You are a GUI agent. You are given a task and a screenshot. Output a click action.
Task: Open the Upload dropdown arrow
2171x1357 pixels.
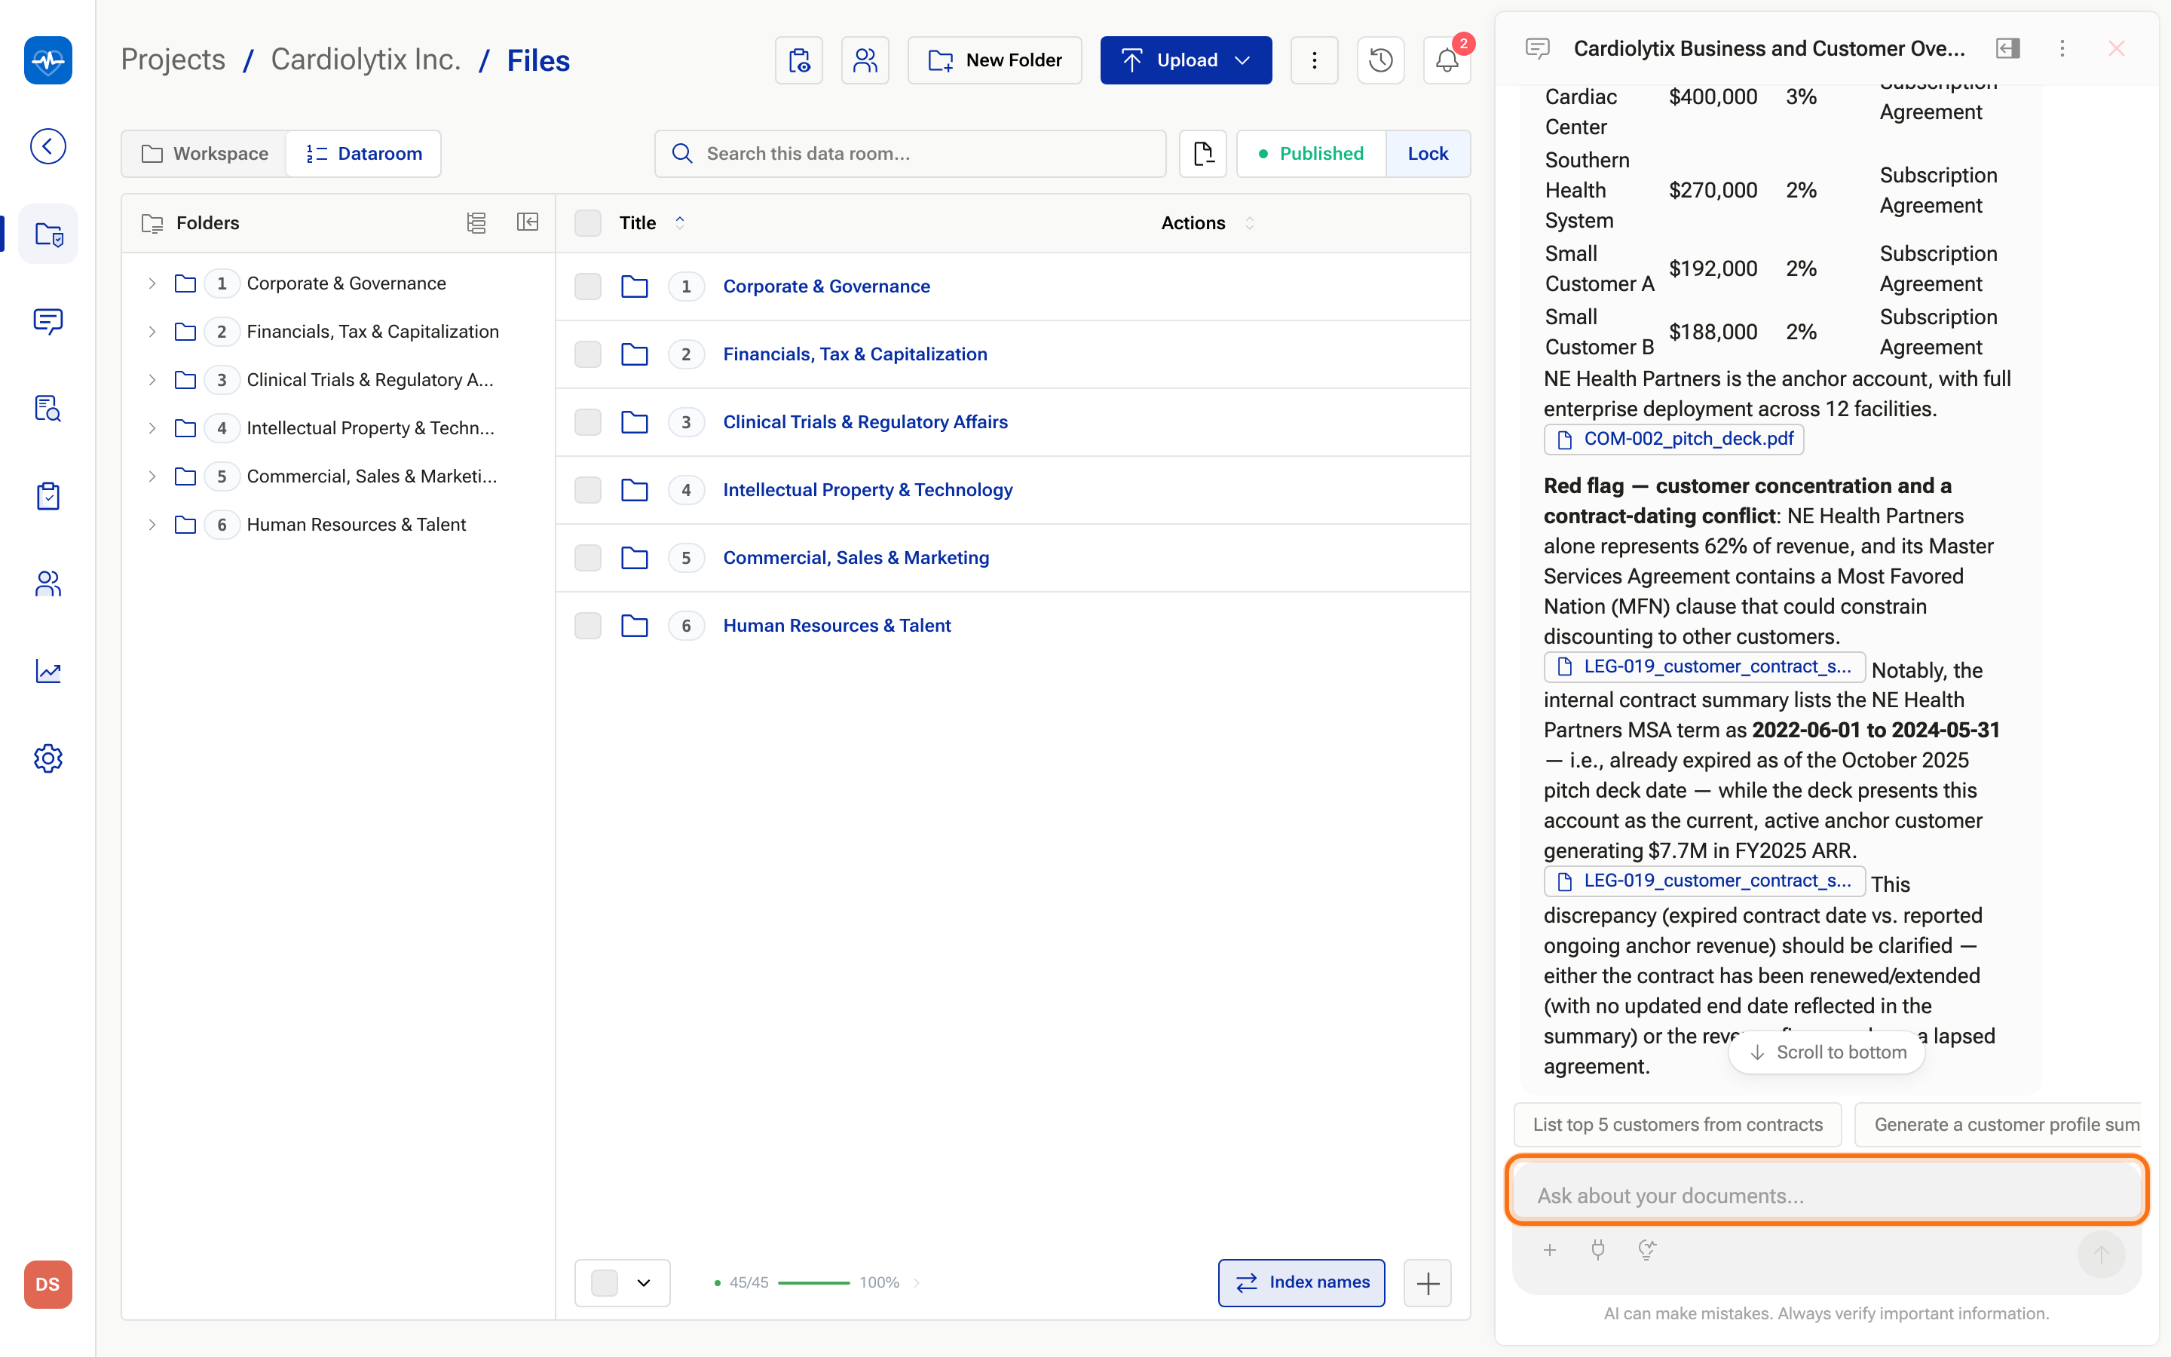pos(1242,60)
